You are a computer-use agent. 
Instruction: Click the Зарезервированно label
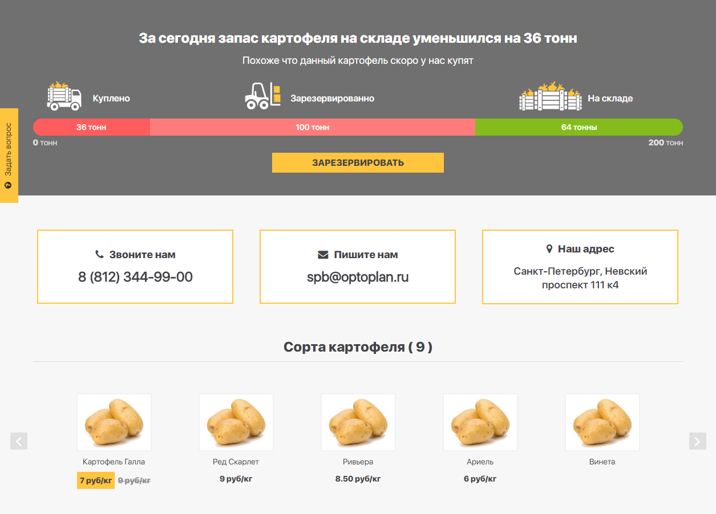click(333, 99)
